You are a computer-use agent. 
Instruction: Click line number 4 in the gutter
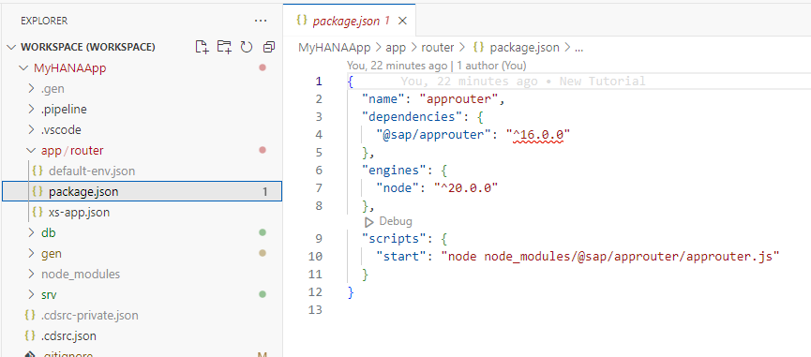pos(318,134)
